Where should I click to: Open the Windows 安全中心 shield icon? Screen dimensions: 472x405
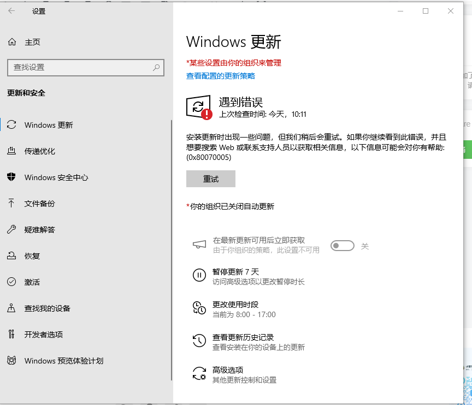coord(11,177)
